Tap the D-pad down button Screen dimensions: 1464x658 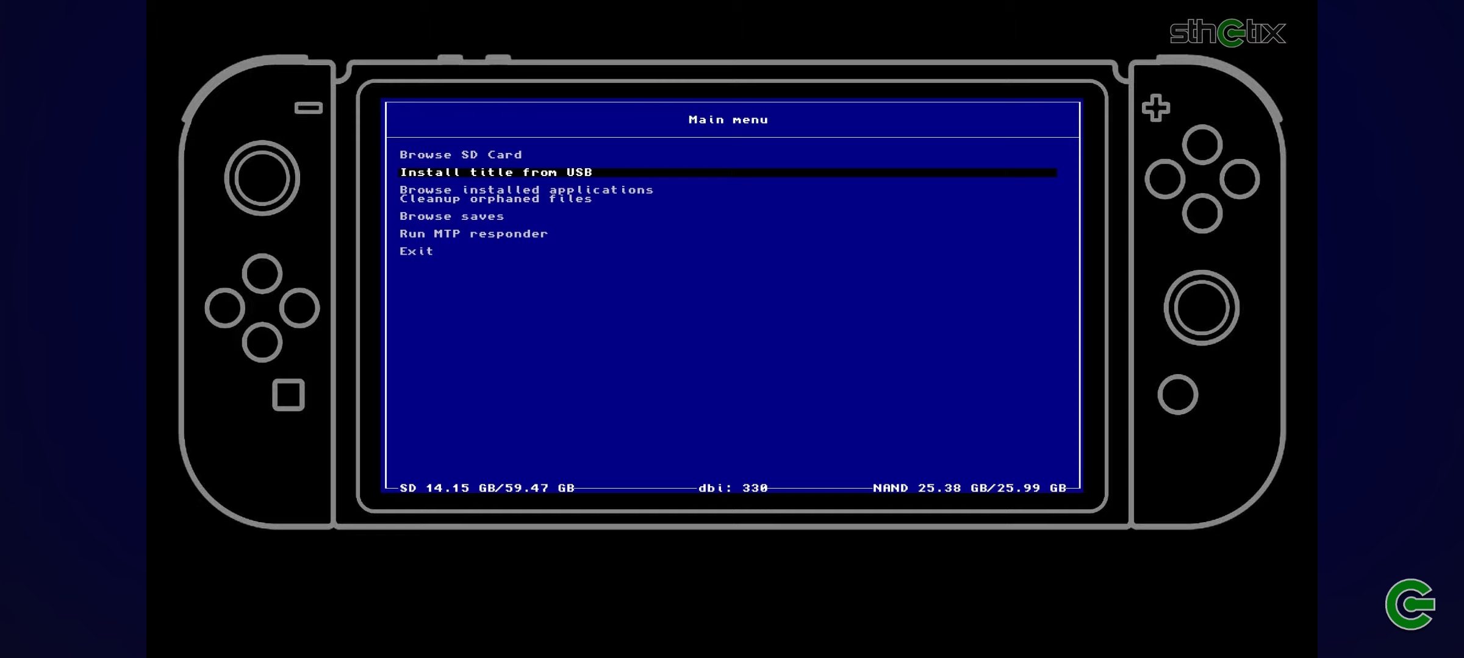click(262, 342)
